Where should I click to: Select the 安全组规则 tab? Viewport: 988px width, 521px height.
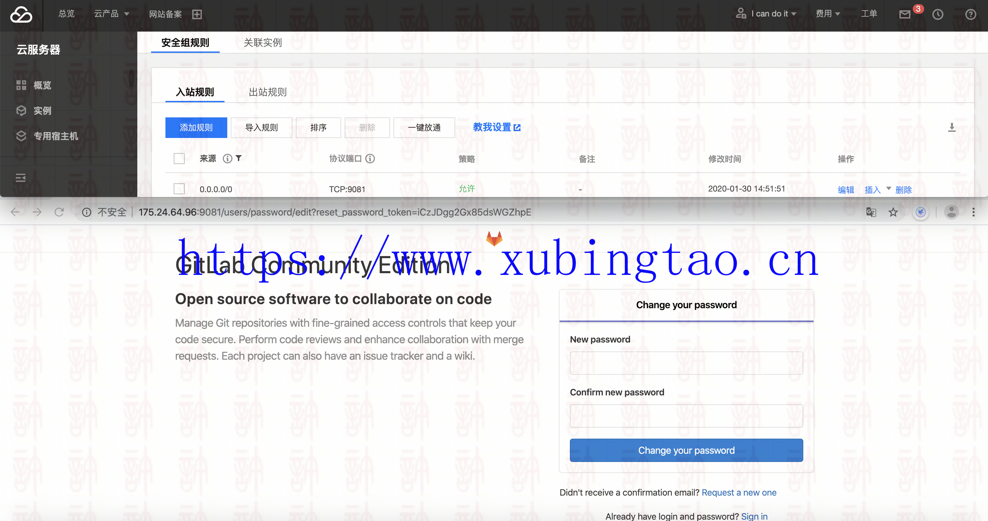[x=185, y=43]
